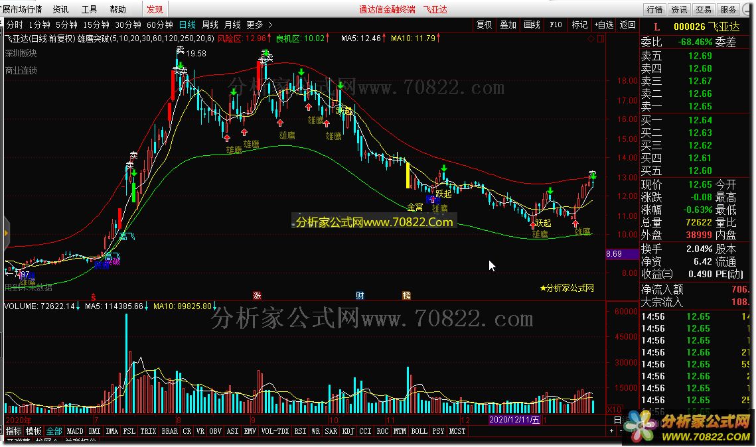Select the 指标 tab at bottom
Image resolution: width=756 pixels, height=447 pixels.
pos(13,431)
